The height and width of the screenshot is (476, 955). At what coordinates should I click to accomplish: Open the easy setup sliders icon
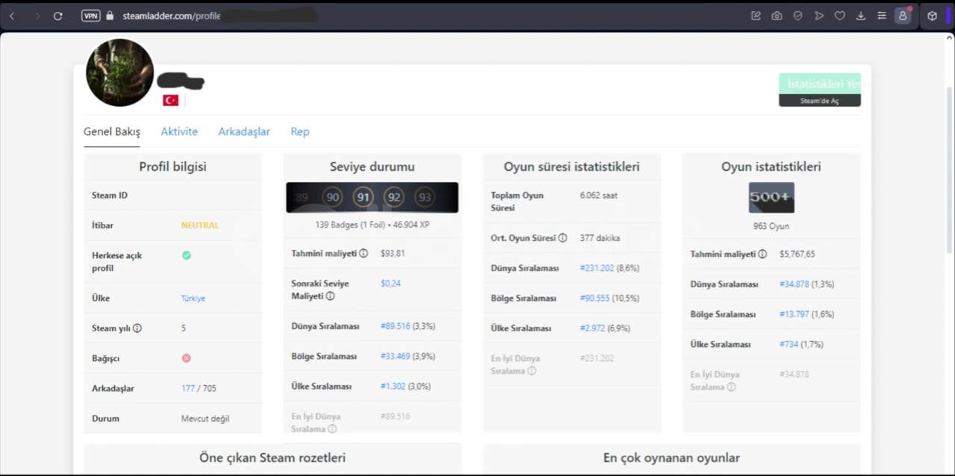point(881,16)
